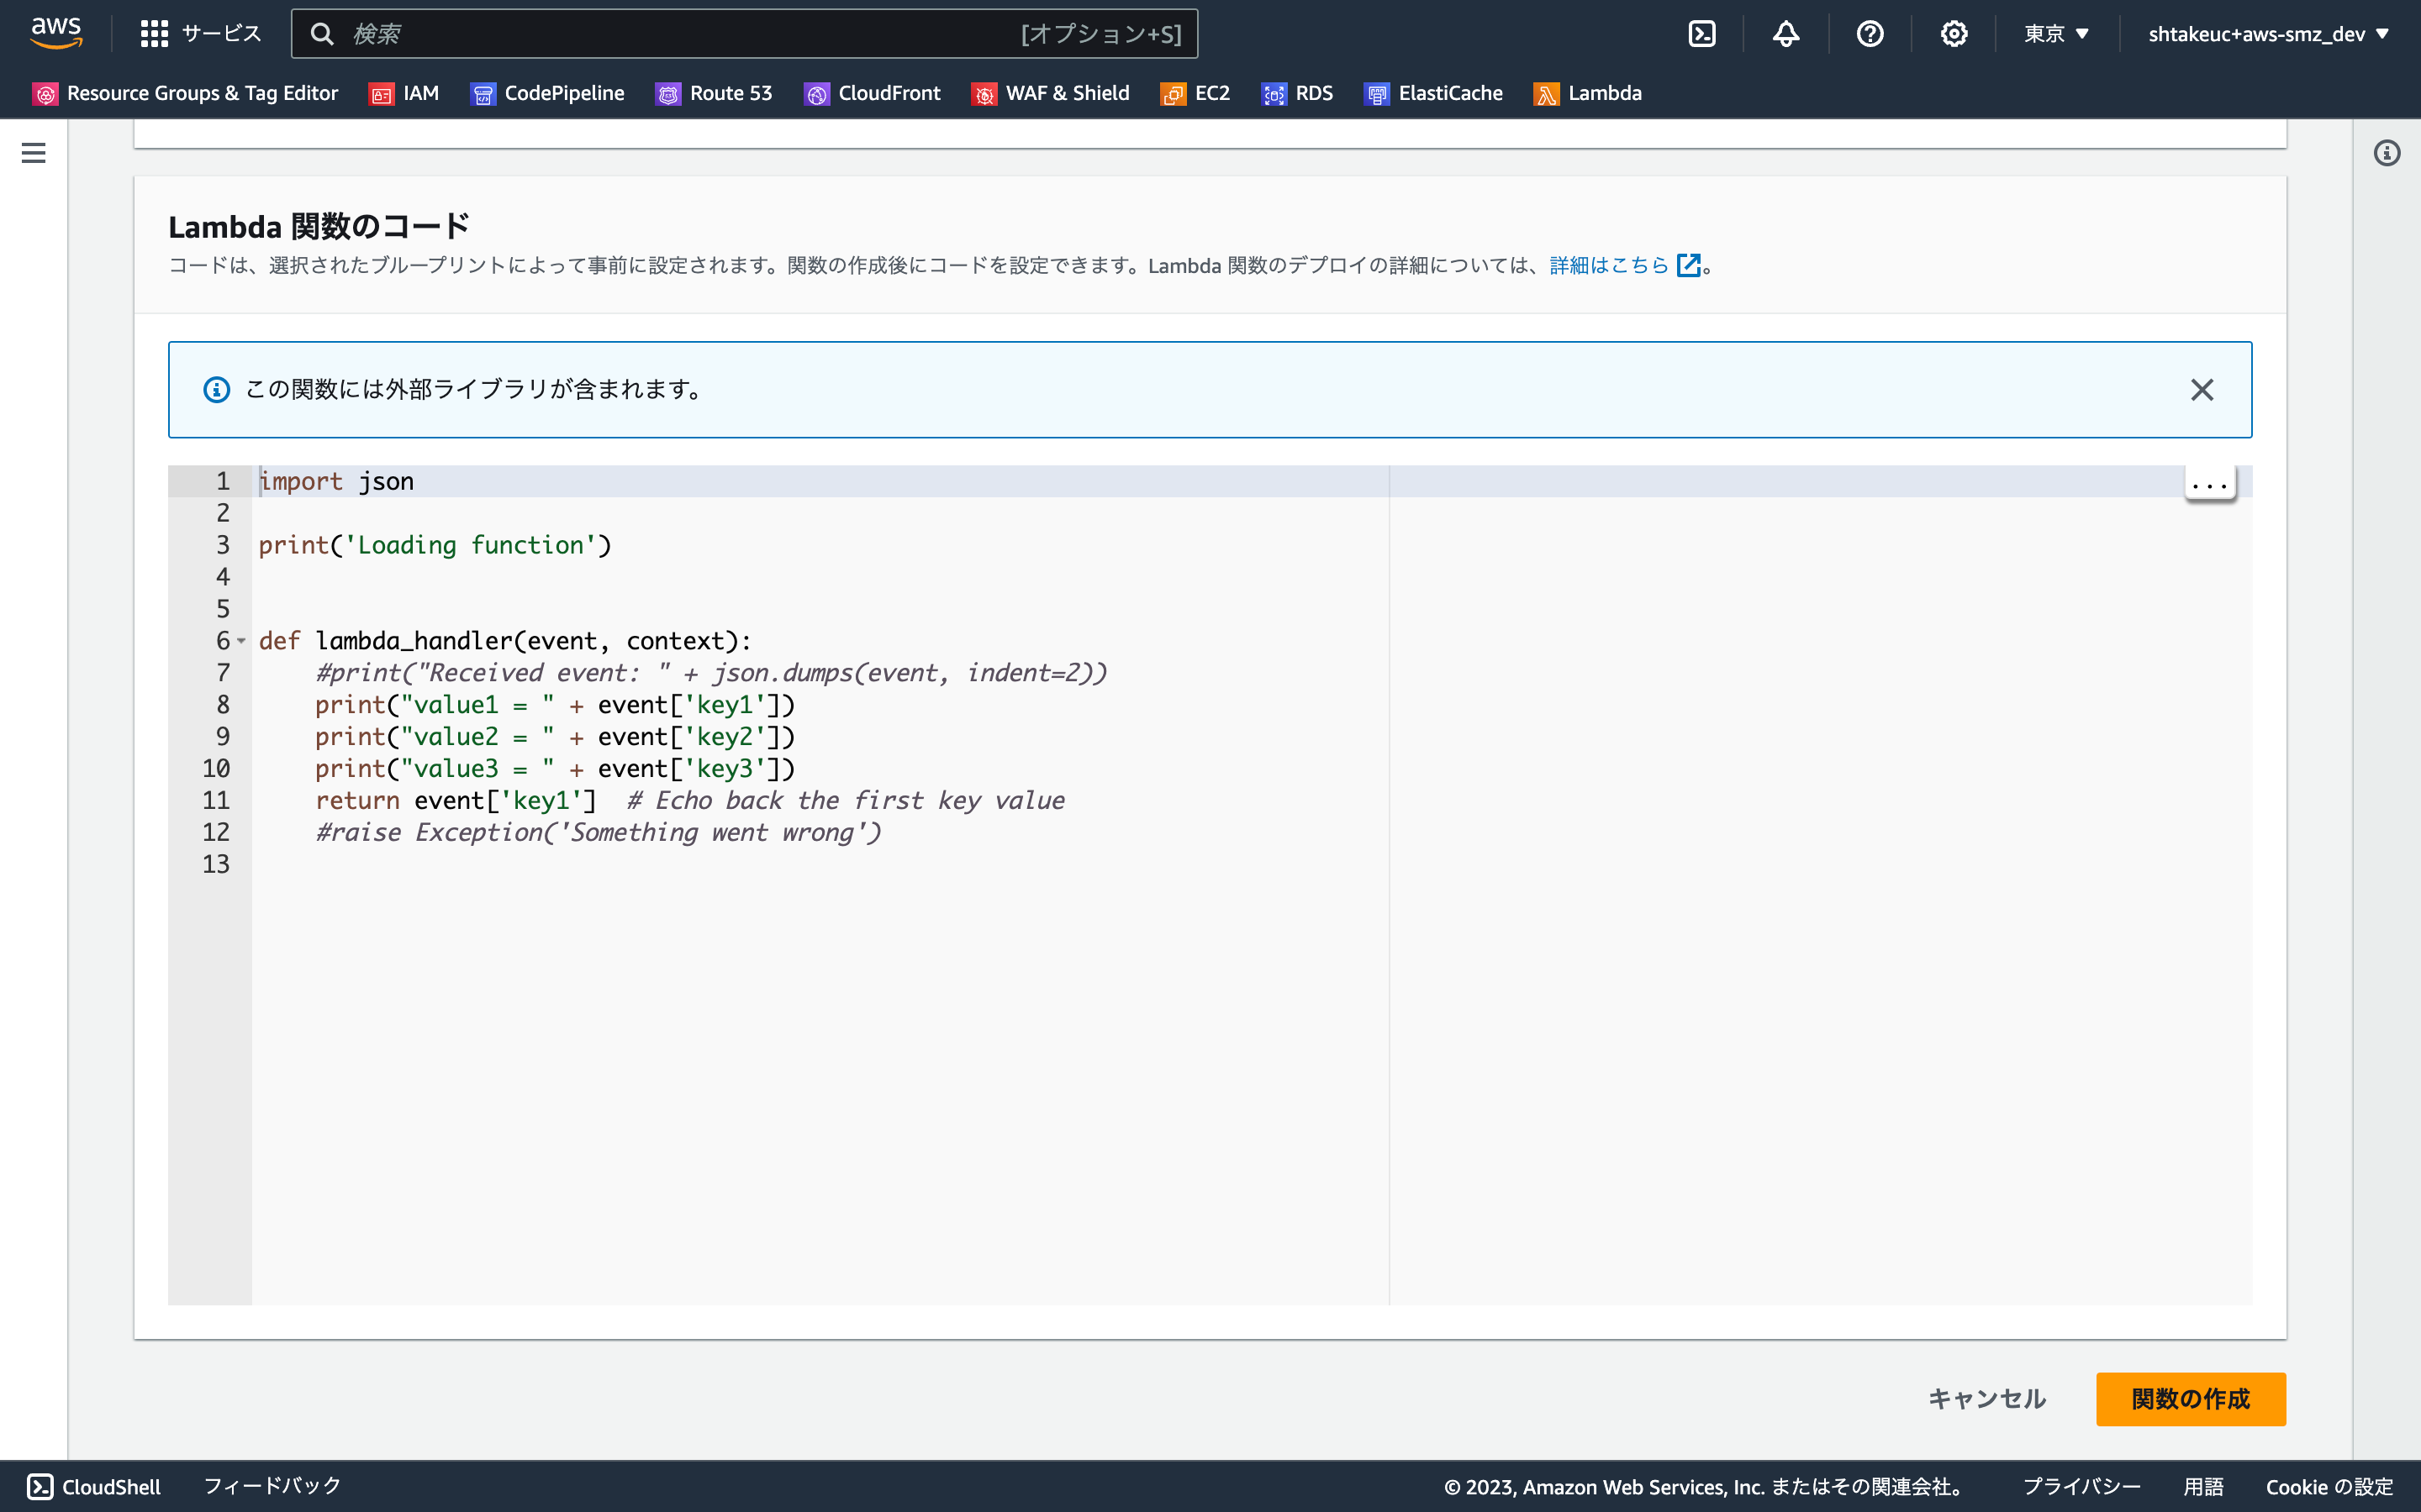
Task: Click the Resource Groups & Tag Editor icon
Action: coord(45,94)
